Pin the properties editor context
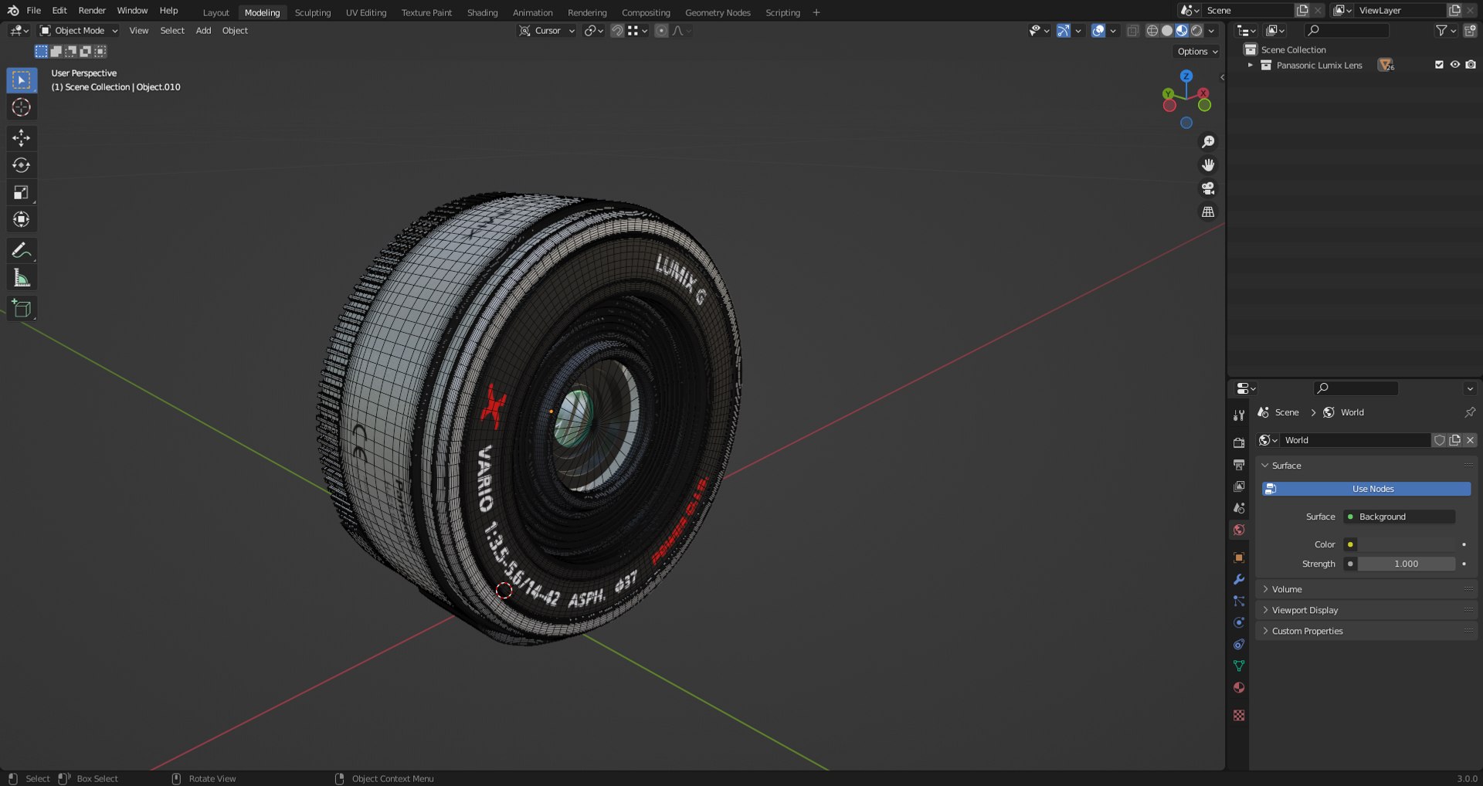The image size is (1483, 786). 1469,412
